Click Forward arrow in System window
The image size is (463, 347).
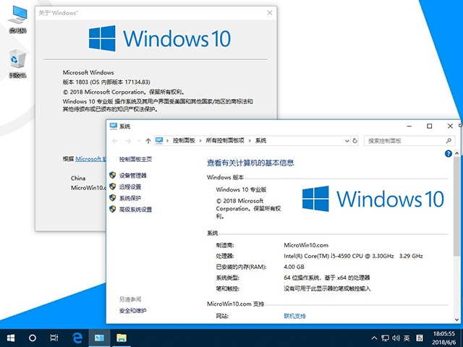click(x=128, y=141)
